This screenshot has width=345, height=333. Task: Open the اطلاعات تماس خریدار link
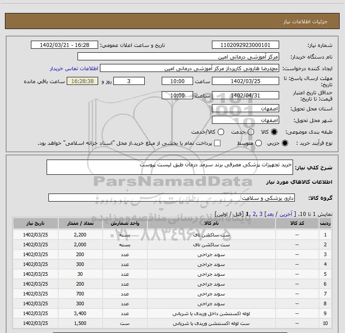tap(74, 68)
